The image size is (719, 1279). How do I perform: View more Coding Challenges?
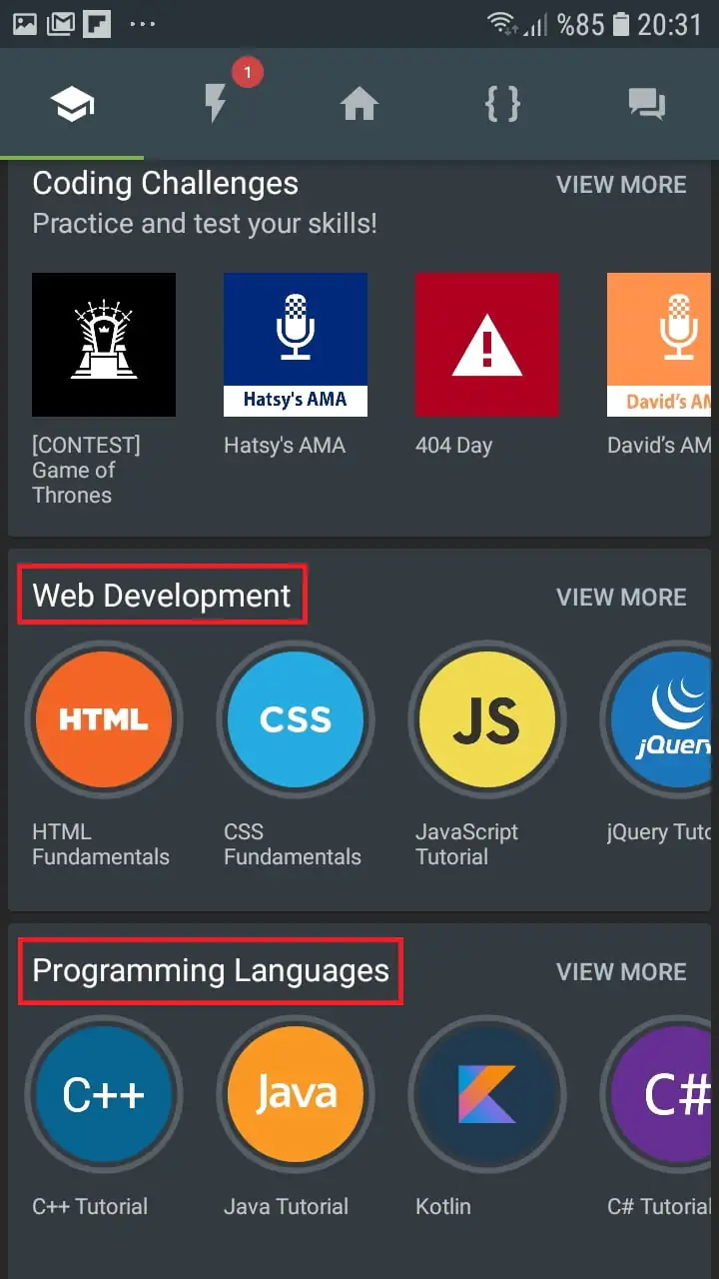coord(621,185)
